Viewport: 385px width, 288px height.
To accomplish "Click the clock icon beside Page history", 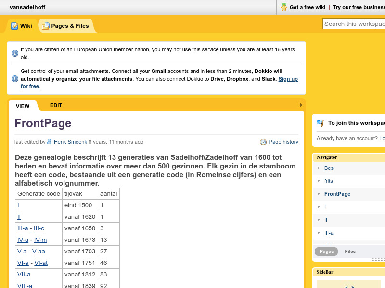I will [x=263, y=142].
